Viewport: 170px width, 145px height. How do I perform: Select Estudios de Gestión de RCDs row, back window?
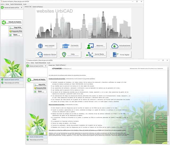coord(12,80)
